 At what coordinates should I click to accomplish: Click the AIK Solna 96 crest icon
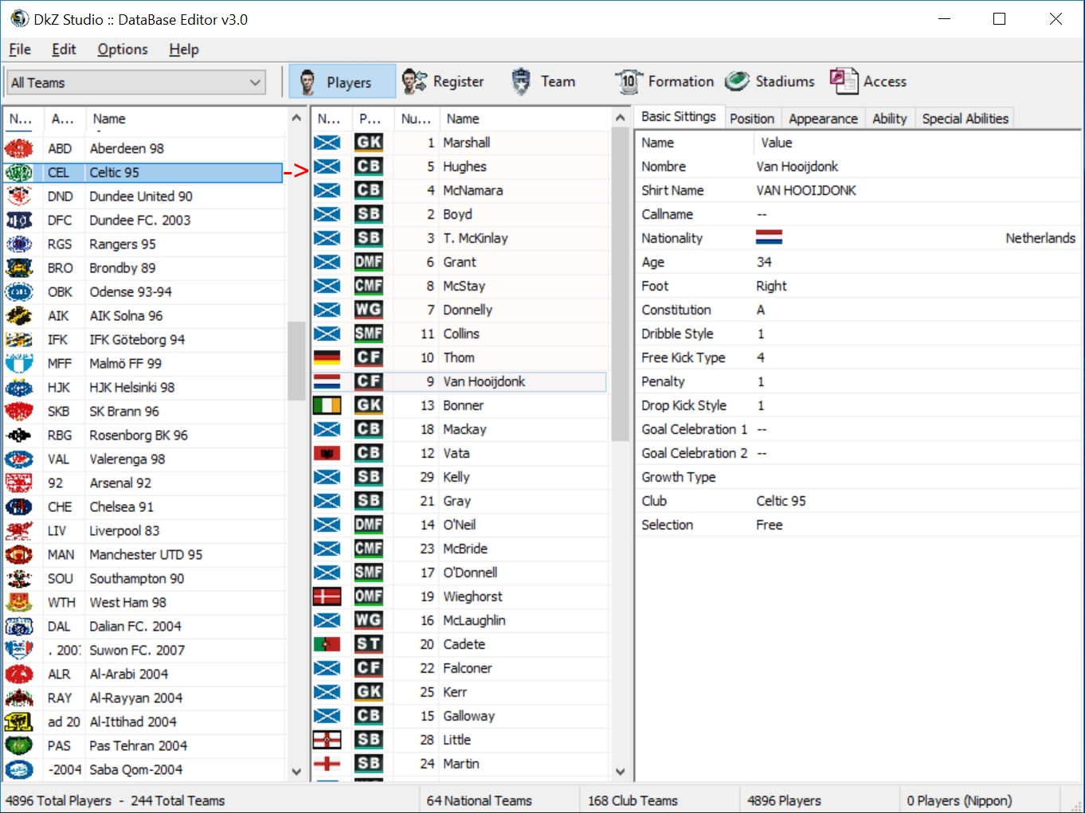tap(19, 315)
